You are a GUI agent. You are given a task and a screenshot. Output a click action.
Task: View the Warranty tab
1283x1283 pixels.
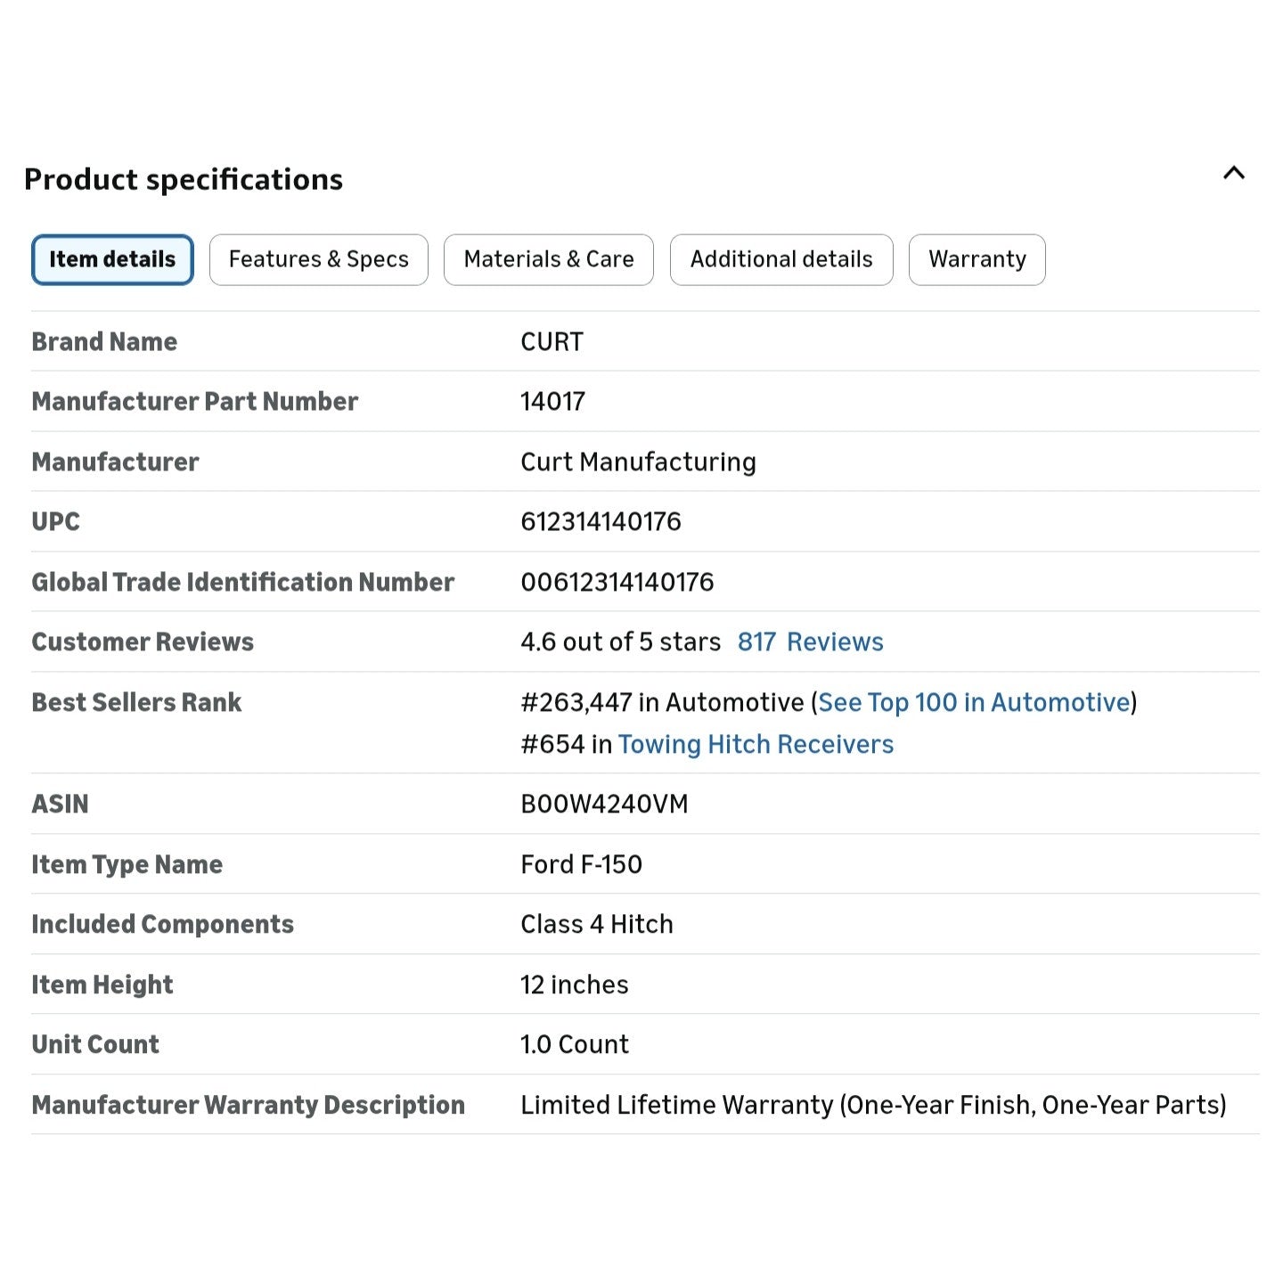tap(977, 259)
